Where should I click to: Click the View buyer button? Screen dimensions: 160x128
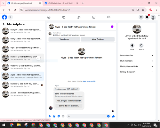(x=64, y=39)
